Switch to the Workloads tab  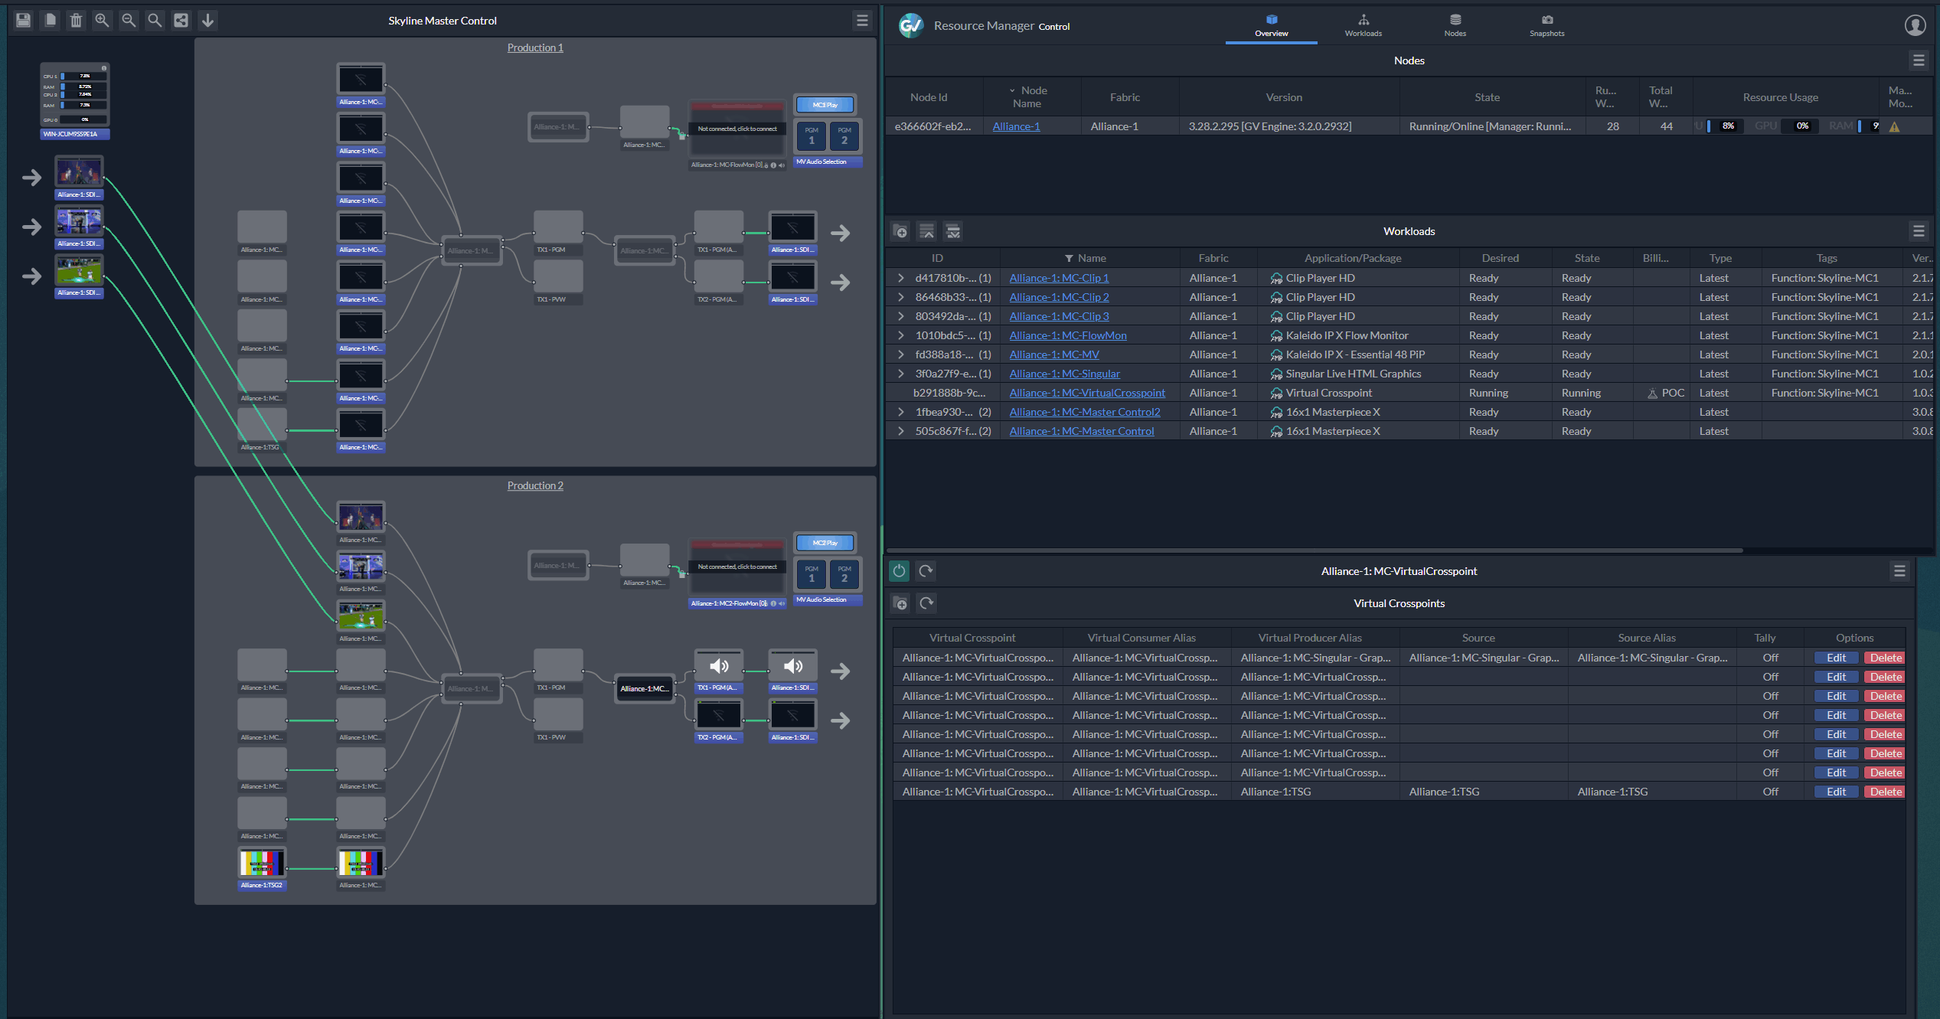(x=1363, y=25)
